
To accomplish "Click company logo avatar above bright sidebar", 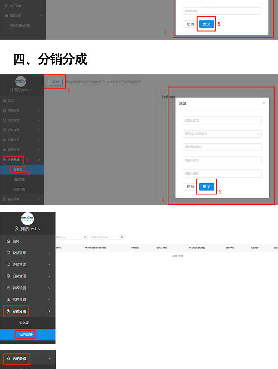I will coord(27,219).
